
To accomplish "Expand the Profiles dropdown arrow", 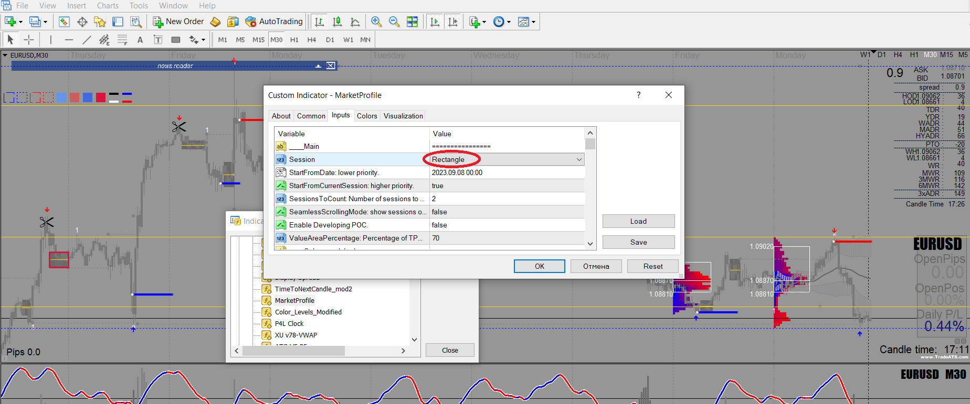I will tap(45, 22).
